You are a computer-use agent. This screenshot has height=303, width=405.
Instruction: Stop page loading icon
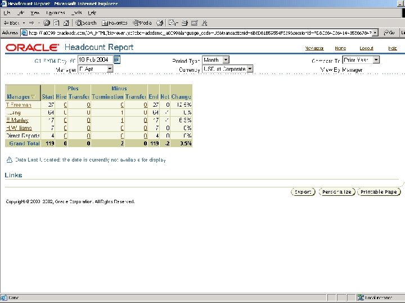(x=47, y=23)
